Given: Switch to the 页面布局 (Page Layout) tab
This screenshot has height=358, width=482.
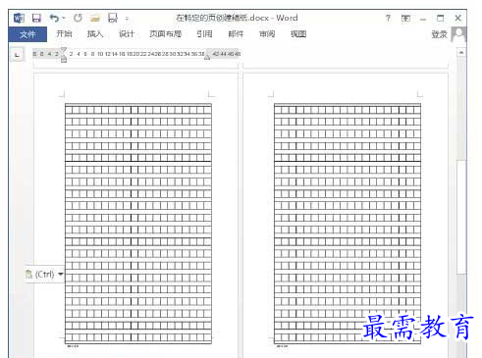Looking at the screenshot, I should point(165,33).
